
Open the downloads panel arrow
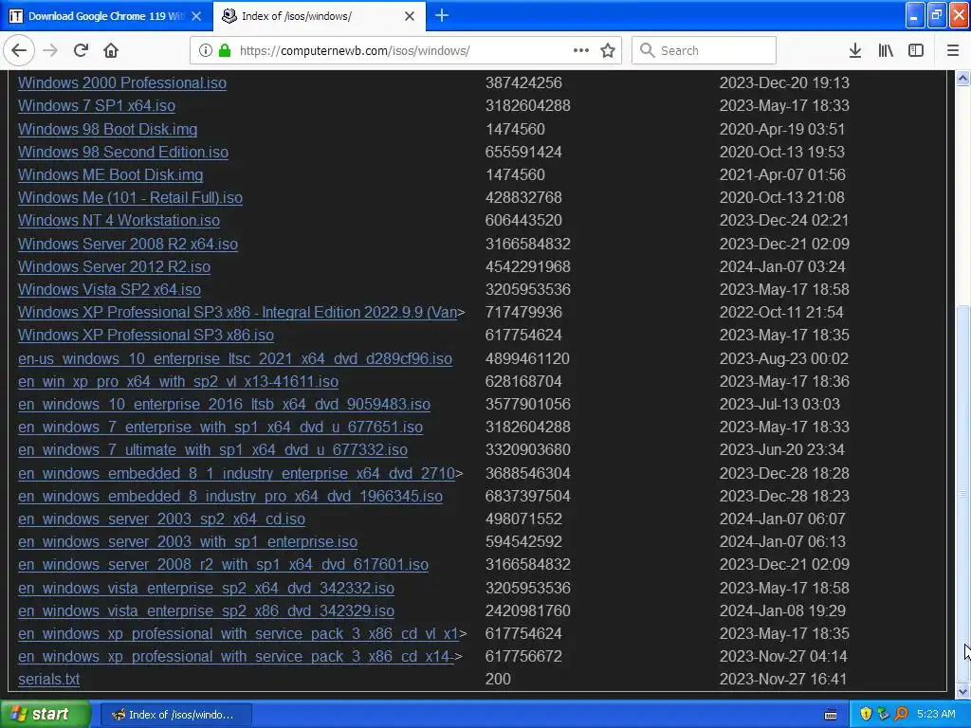coord(855,51)
